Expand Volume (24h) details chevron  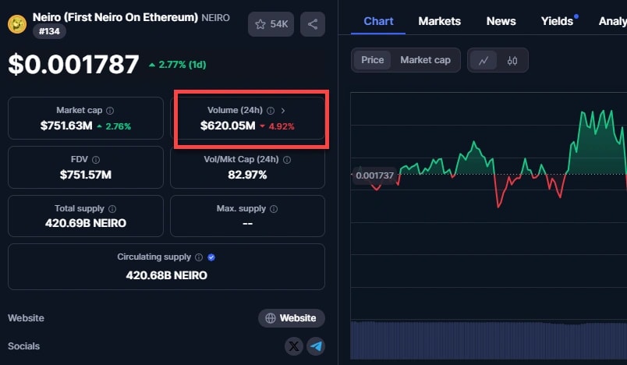pyautogui.click(x=283, y=111)
